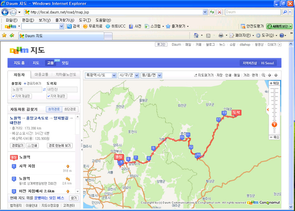295x211 pixels.
Task: Open the 안전도평가 safety rating icon
Action: (x=252, y=26)
